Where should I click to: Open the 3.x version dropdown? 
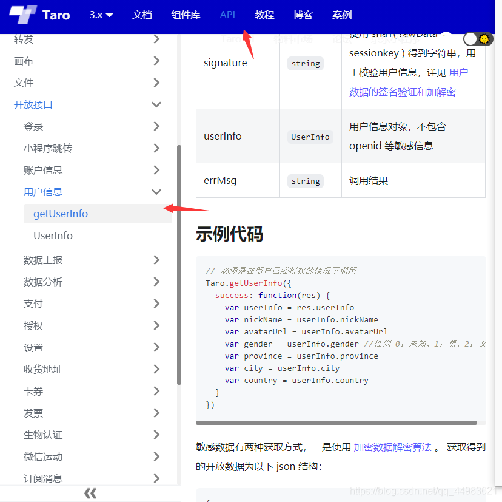(x=99, y=15)
